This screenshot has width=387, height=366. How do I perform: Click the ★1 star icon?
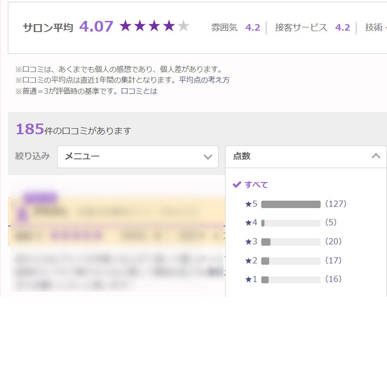tap(248, 279)
